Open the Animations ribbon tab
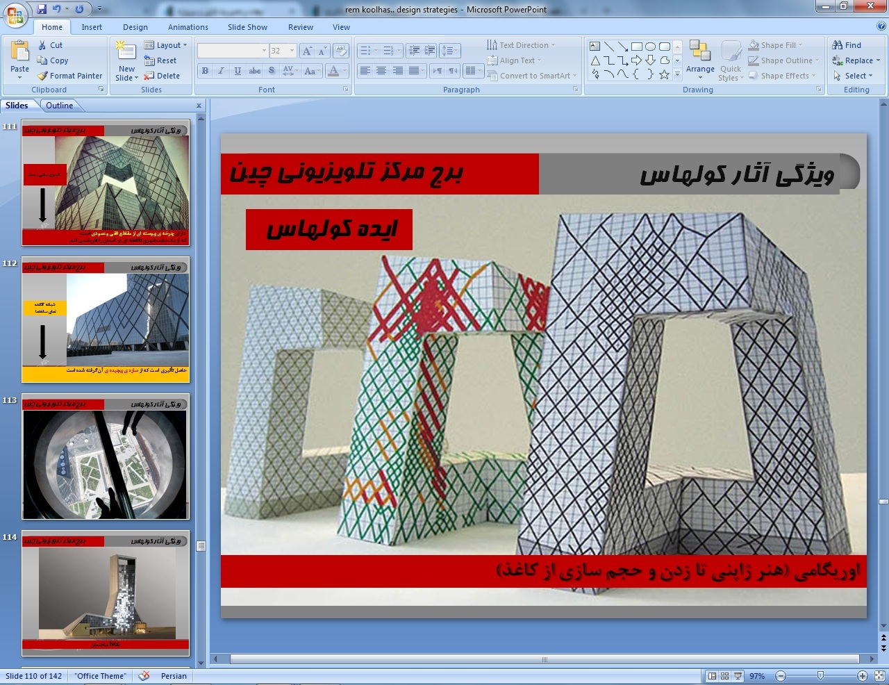The width and height of the screenshot is (889, 685). [x=188, y=27]
